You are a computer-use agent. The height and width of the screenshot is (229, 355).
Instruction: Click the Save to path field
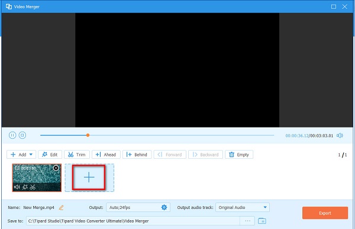pyautogui.click(x=133, y=221)
